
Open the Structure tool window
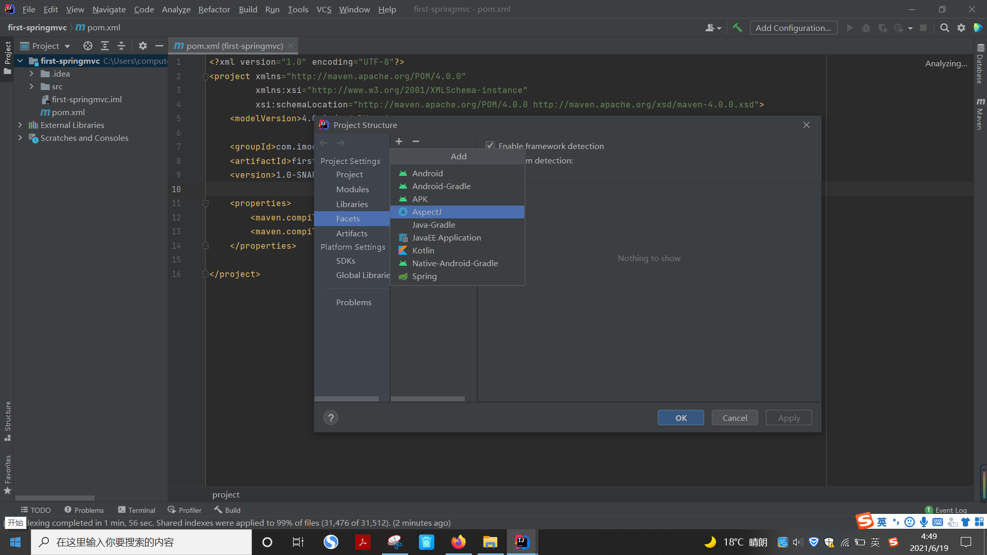8,420
